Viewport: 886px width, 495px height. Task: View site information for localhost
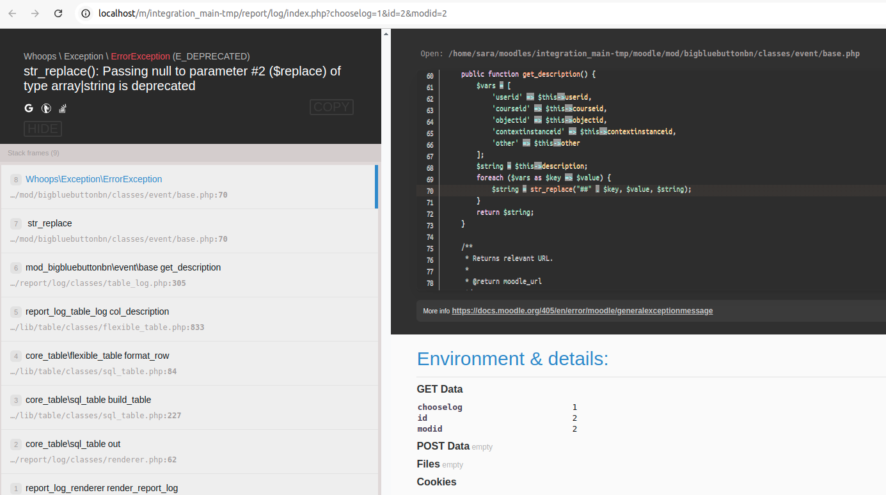coord(86,13)
